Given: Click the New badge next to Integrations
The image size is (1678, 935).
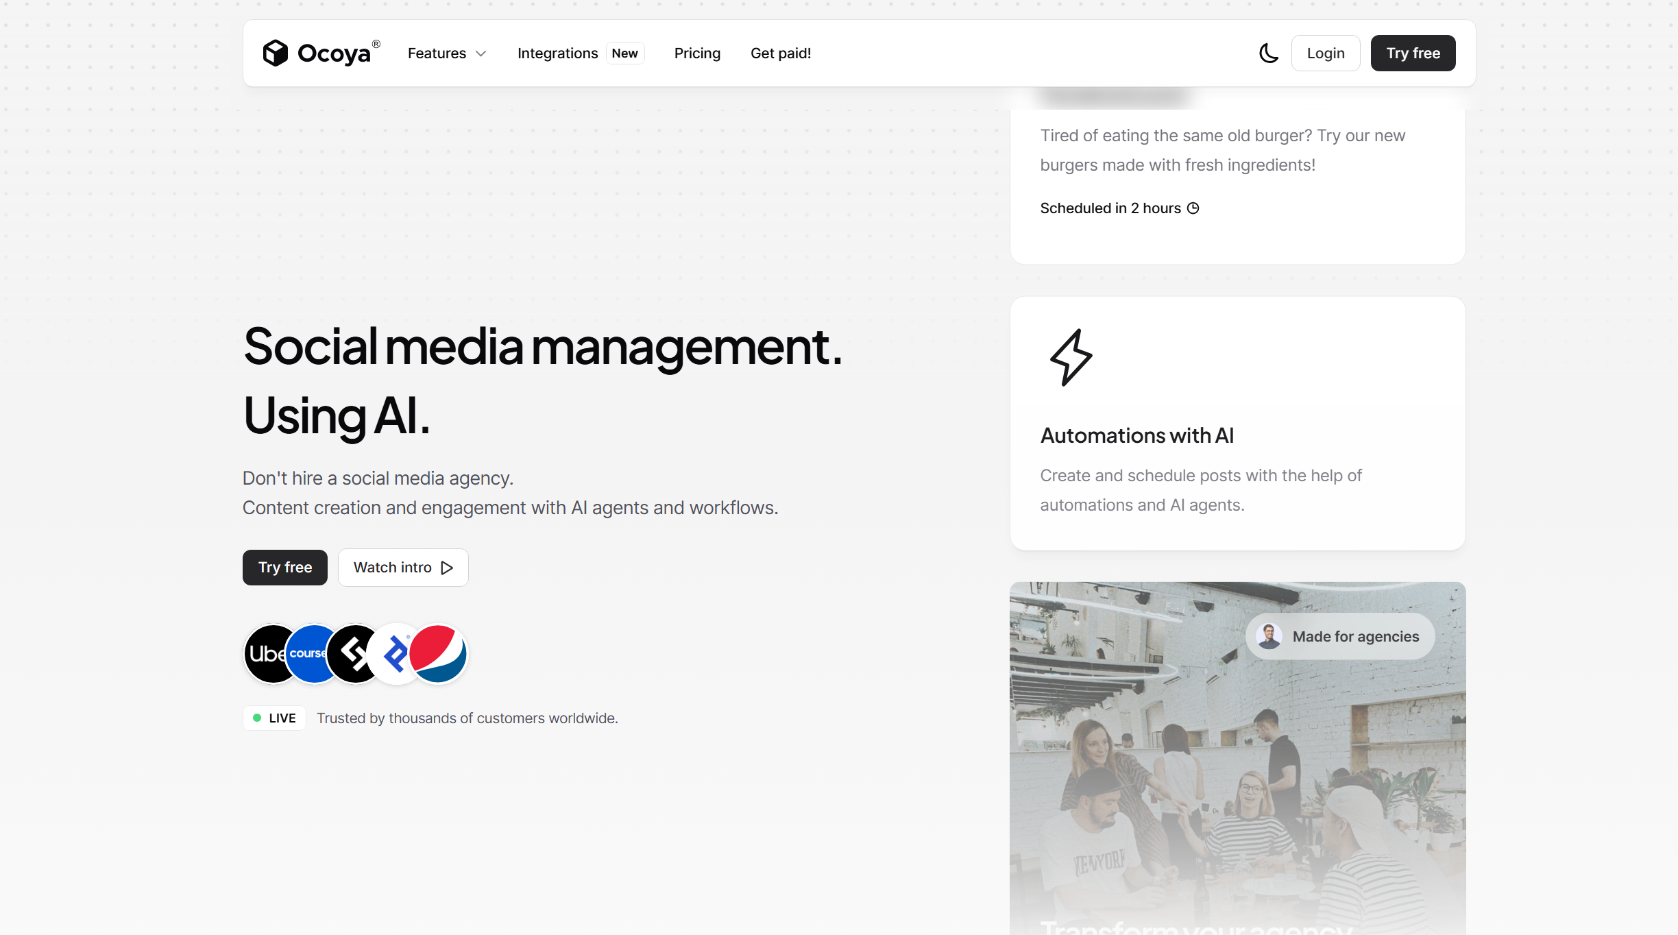Looking at the screenshot, I should pos(624,53).
